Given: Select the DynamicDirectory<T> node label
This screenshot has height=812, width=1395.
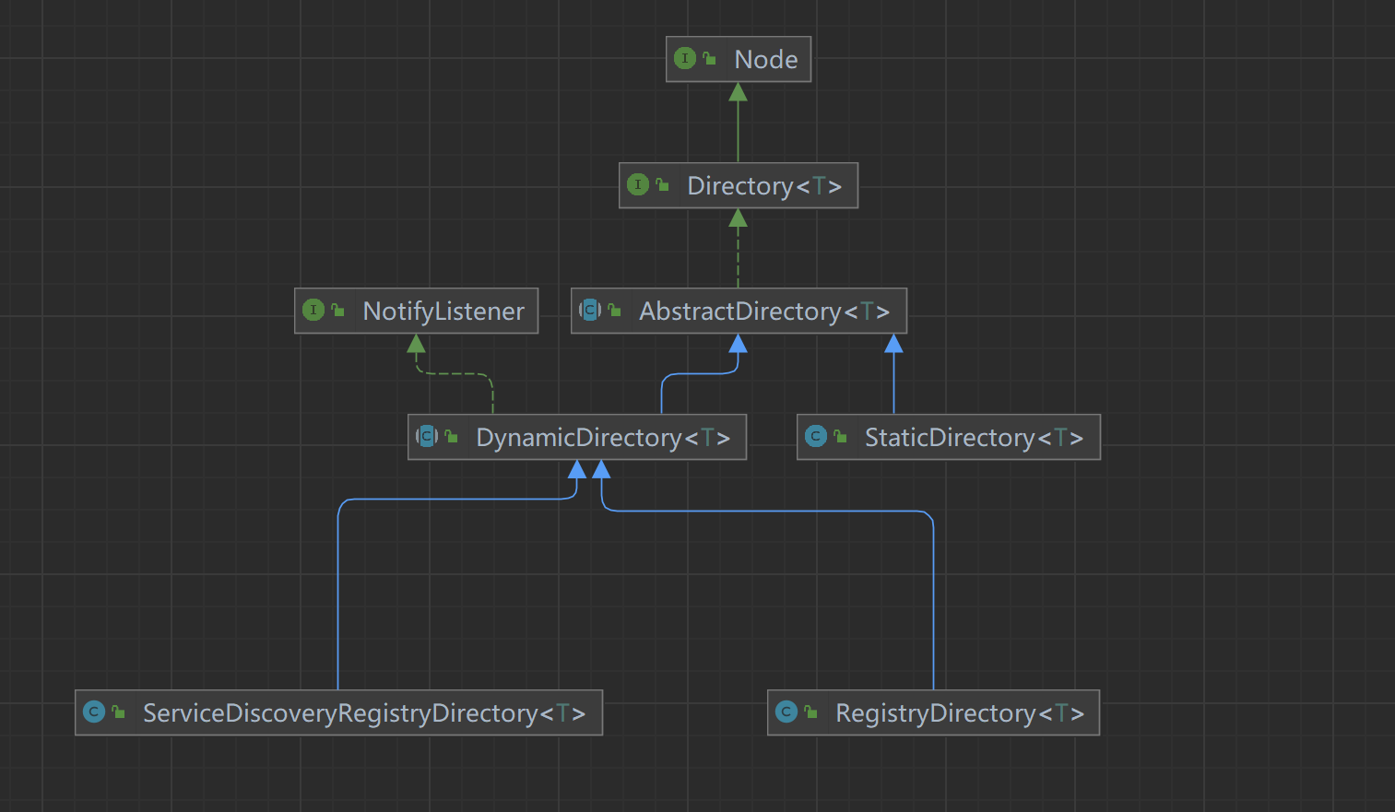Looking at the screenshot, I should (x=603, y=438).
